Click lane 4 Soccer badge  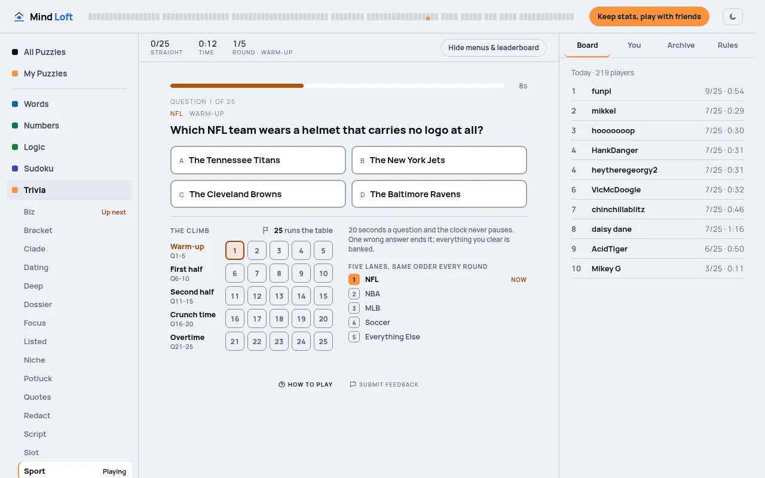click(x=354, y=323)
